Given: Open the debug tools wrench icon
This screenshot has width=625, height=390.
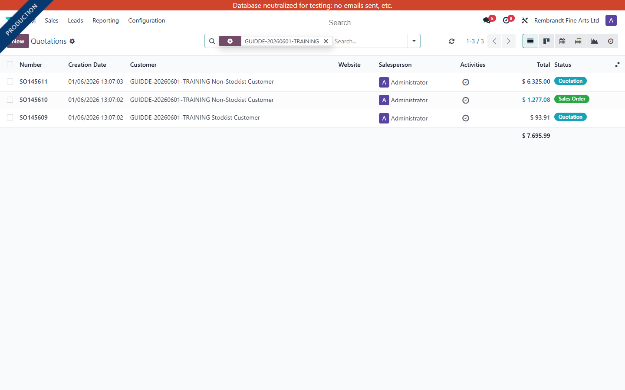Looking at the screenshot, I should pyautogui.click(x=525, y=20).
